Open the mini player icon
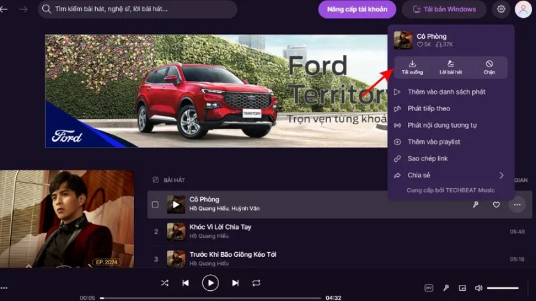 tap(462, 288)
